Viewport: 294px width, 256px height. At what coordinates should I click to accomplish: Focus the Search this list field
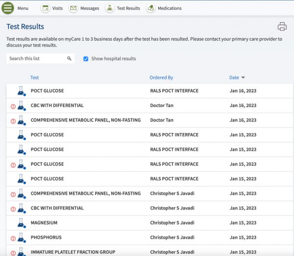coord(40,58)
